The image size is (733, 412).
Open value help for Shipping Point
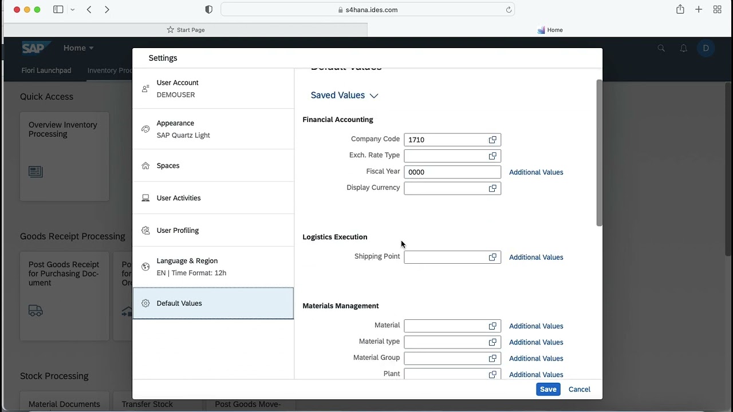[492, 257]
